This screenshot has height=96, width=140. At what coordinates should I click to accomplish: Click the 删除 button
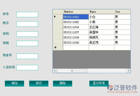(x=62, y=83)
